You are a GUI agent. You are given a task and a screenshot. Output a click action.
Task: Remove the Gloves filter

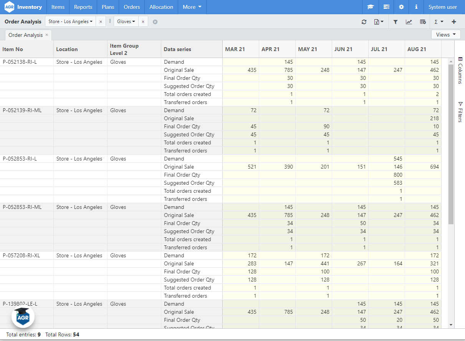[x=143, y=22]
